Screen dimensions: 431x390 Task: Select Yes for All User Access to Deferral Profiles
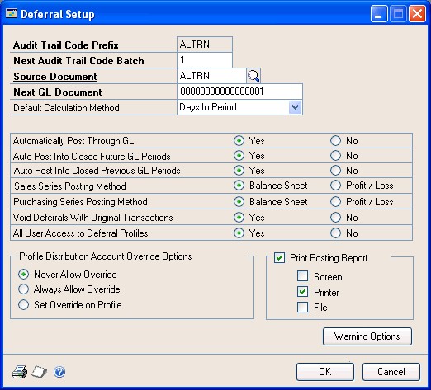point(239,233)
